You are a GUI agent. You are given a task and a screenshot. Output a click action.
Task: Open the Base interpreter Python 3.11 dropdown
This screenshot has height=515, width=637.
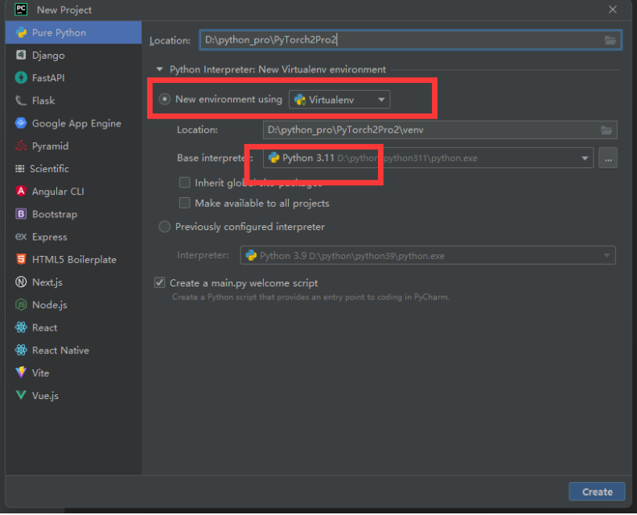pyautogui.click(x=428, y=158)
